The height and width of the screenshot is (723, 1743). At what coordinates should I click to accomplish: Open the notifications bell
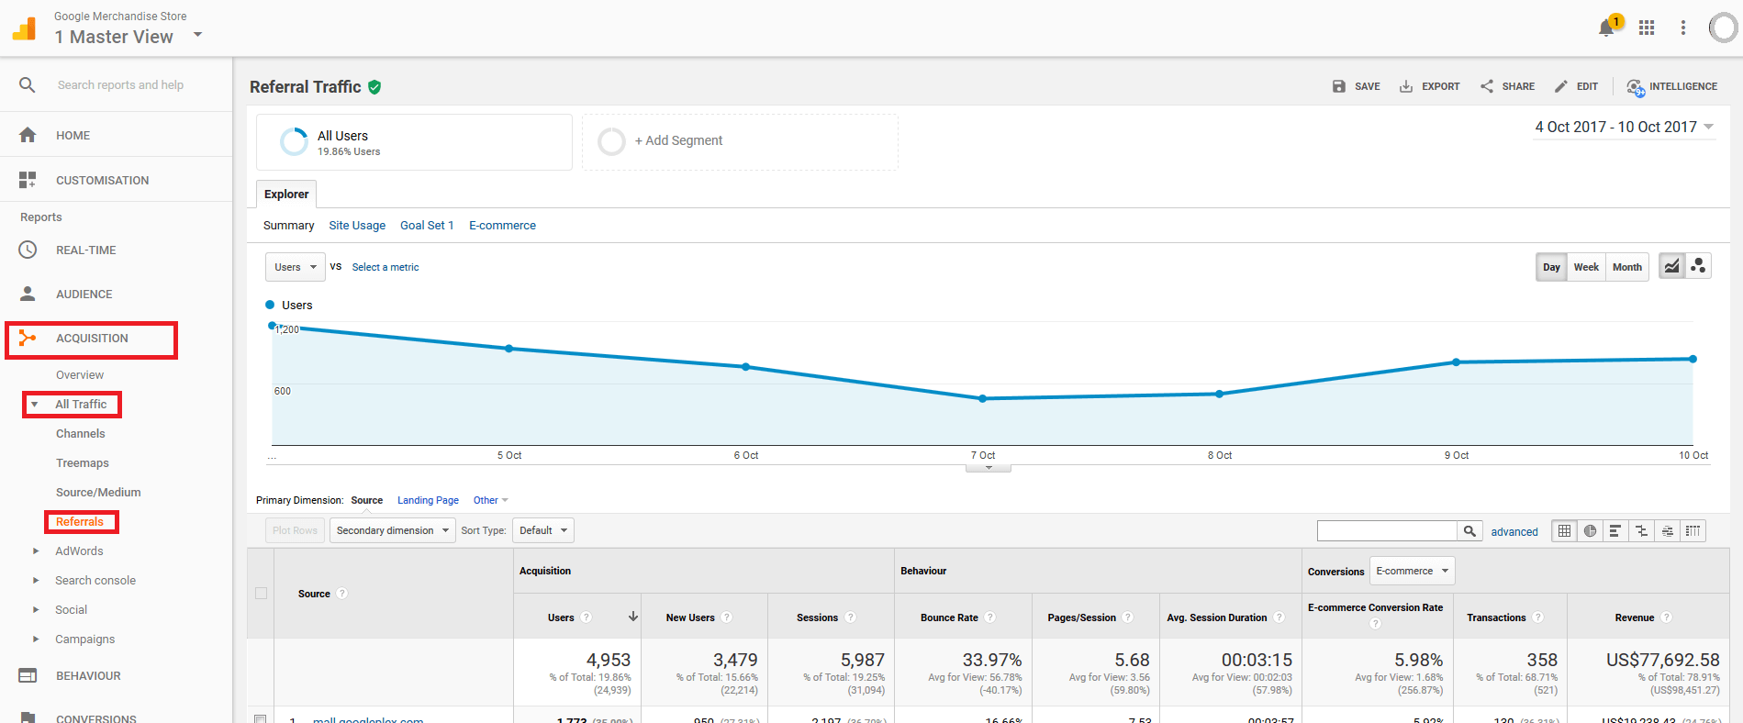(1606, 28)
